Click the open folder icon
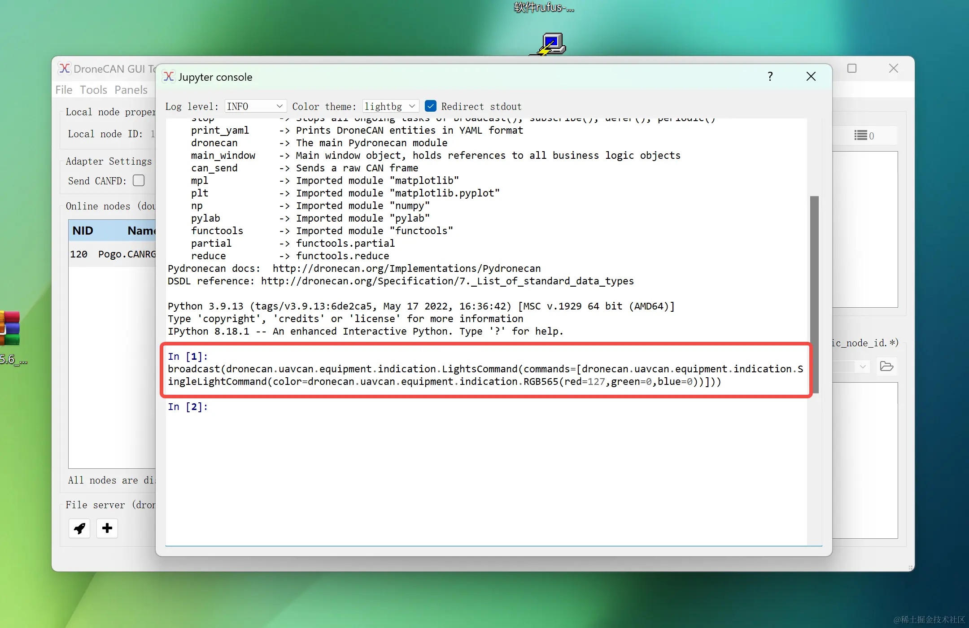The width and height of the screenshot is (969, 628). (886, 366)
